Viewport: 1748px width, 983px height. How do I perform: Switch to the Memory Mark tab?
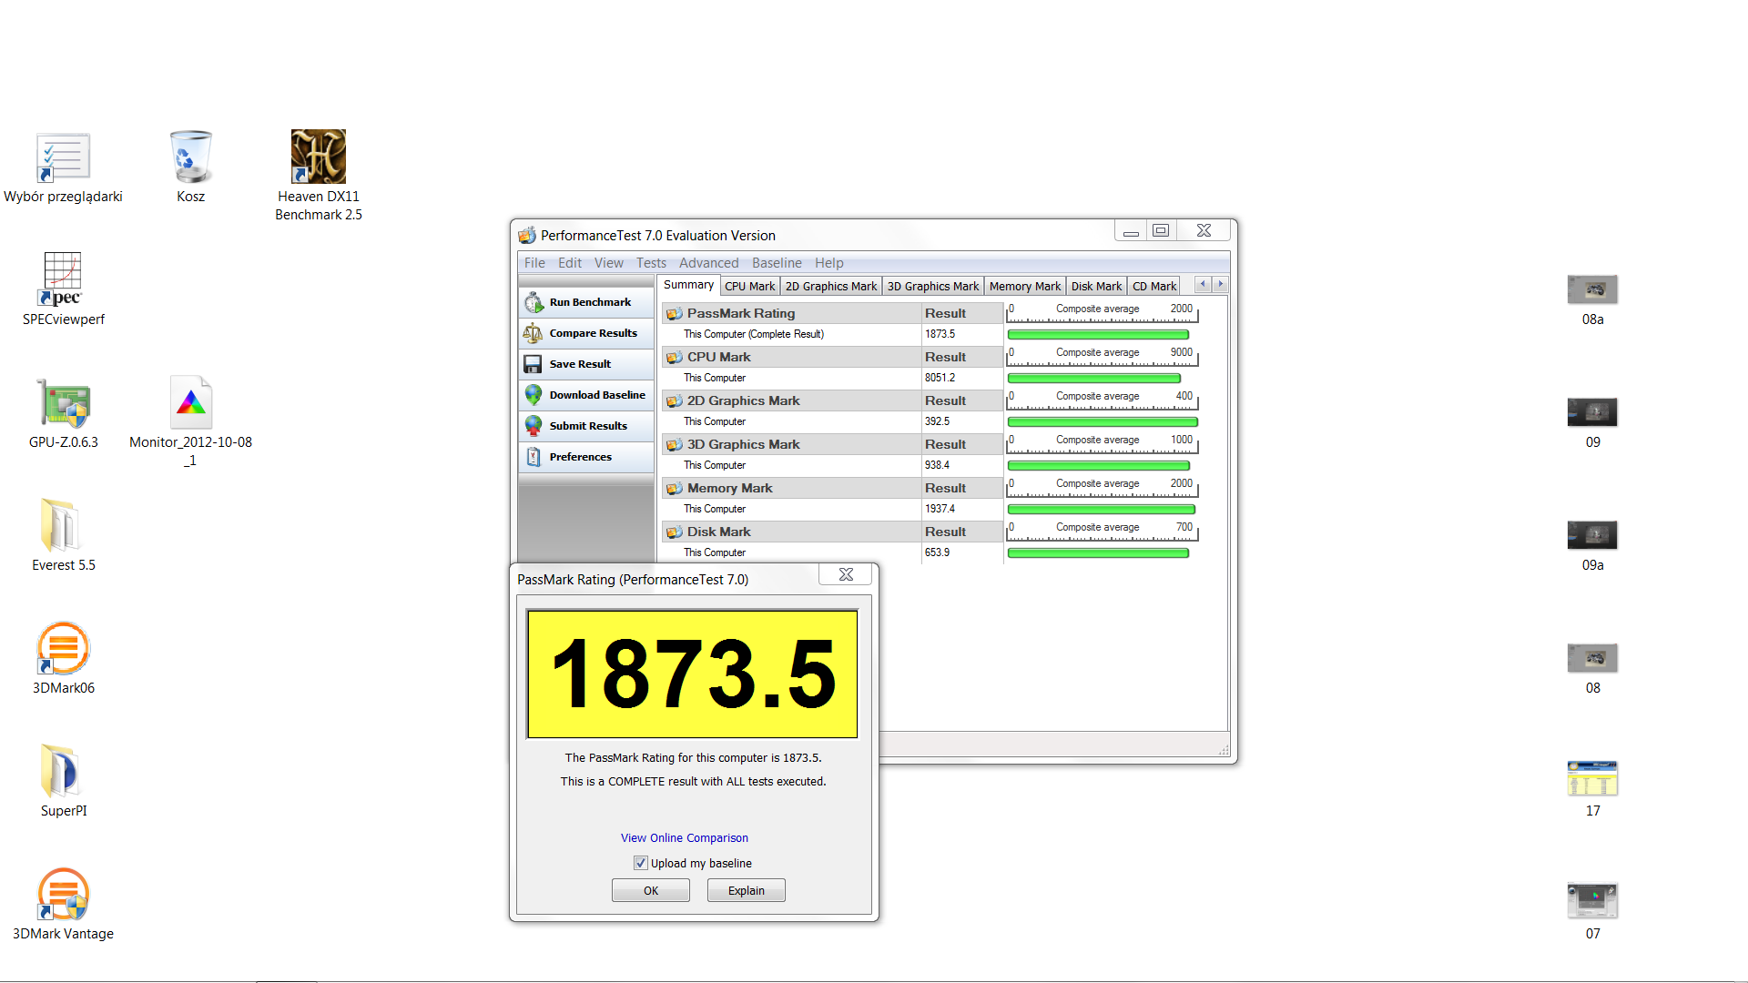[1025, 286]
